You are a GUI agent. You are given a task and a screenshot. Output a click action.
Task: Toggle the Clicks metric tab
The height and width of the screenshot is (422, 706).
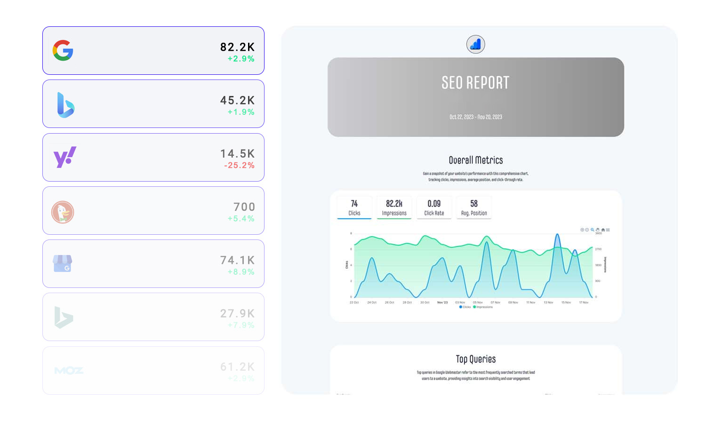[x=354, y=207]
